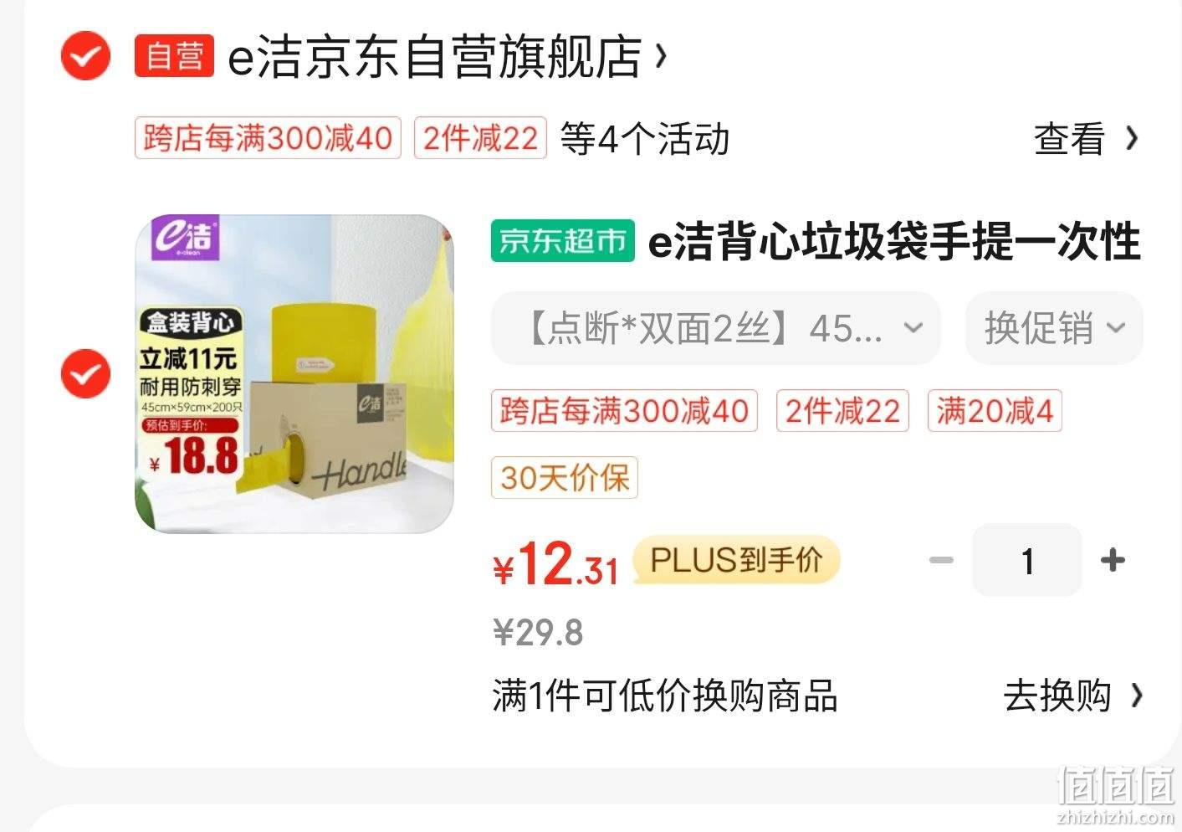Select the 30天价保 price protection tag
The image size is (1182, 832).
pos(565,478)
